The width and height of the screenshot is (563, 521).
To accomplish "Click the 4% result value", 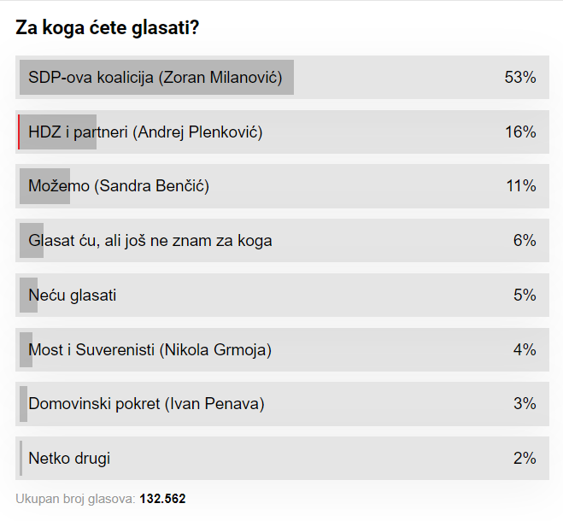I will pos(525,349).
